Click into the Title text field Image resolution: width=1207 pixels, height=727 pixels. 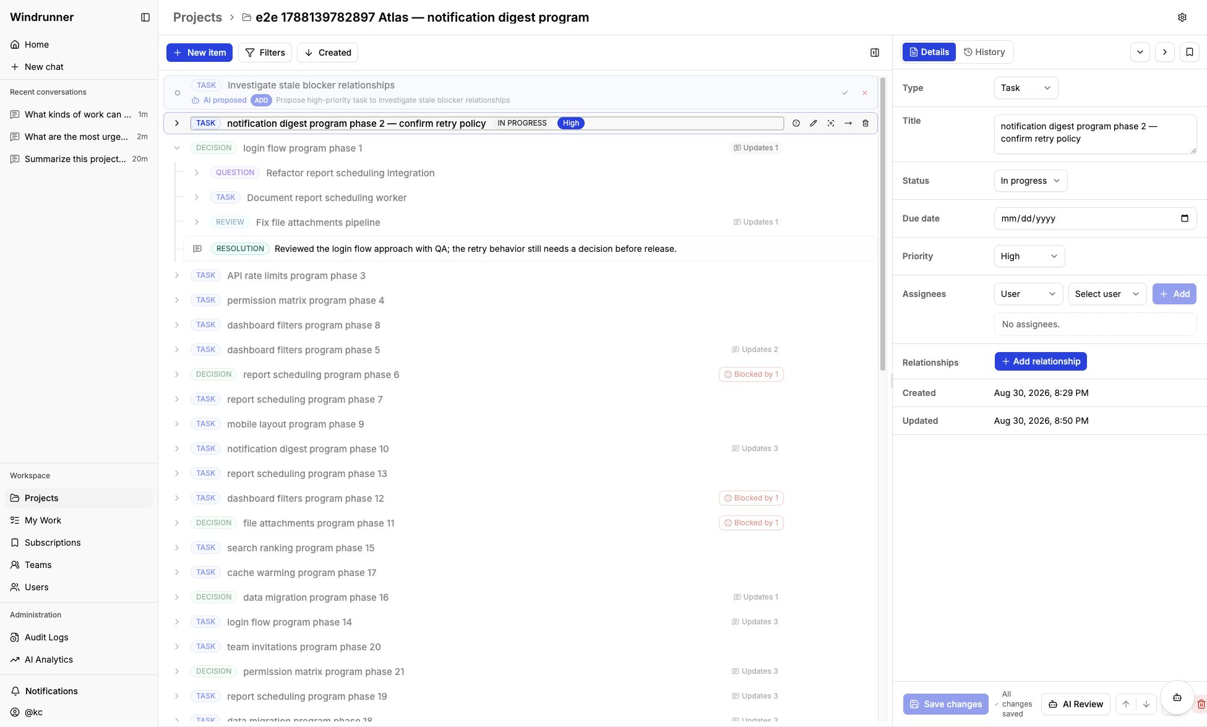pos(1095,134)
